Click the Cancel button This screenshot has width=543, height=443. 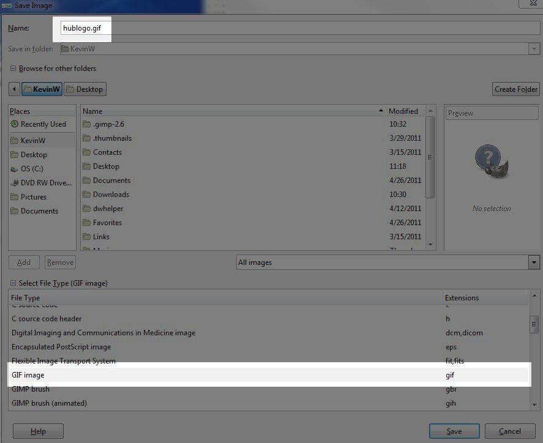point(509,431)
